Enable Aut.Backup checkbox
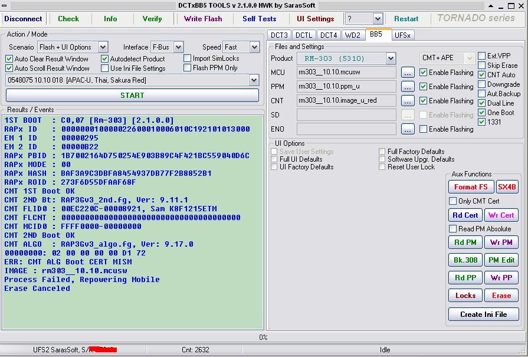Screen dimensions: 528x357 click(482, 94)
